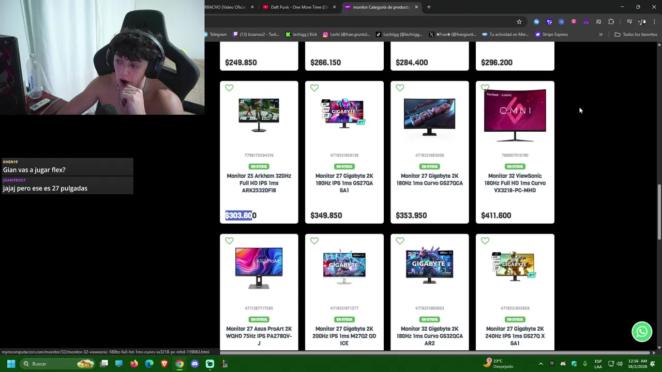Screen dimensions: 662x372
Task: Open Monitor 27 Gigabyte 240Hz GS27Q X title
Action: [x=515, y=336]
